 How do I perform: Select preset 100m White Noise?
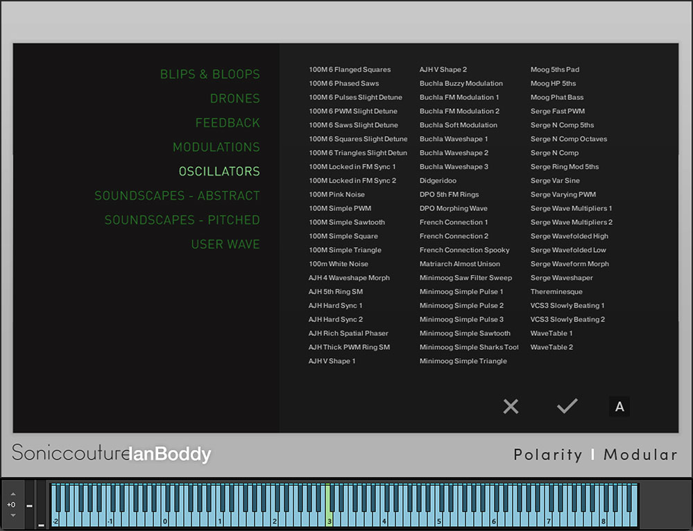click(x=339, y=264)
